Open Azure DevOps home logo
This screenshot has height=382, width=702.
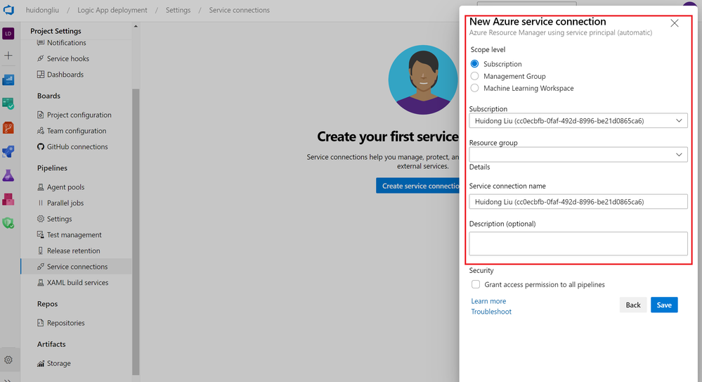[8, 10]
